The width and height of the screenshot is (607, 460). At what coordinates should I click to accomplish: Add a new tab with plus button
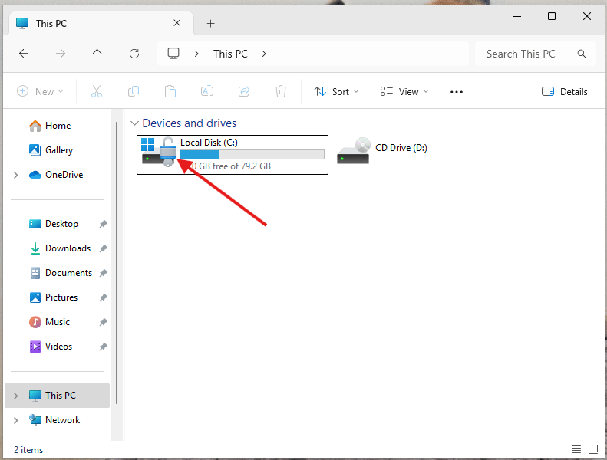tap(210, 24)
